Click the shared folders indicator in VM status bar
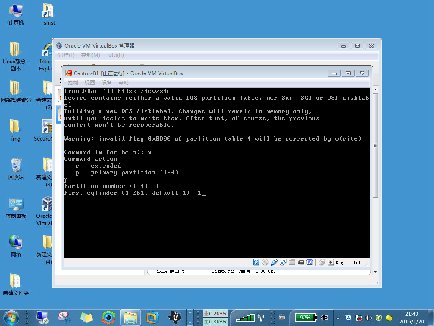 [x=292, y=262]
